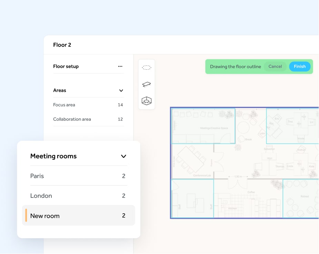Viewport: 319px width, 254px height.
Task: Open the London meeting room
Action: click(x=41, y=196)
